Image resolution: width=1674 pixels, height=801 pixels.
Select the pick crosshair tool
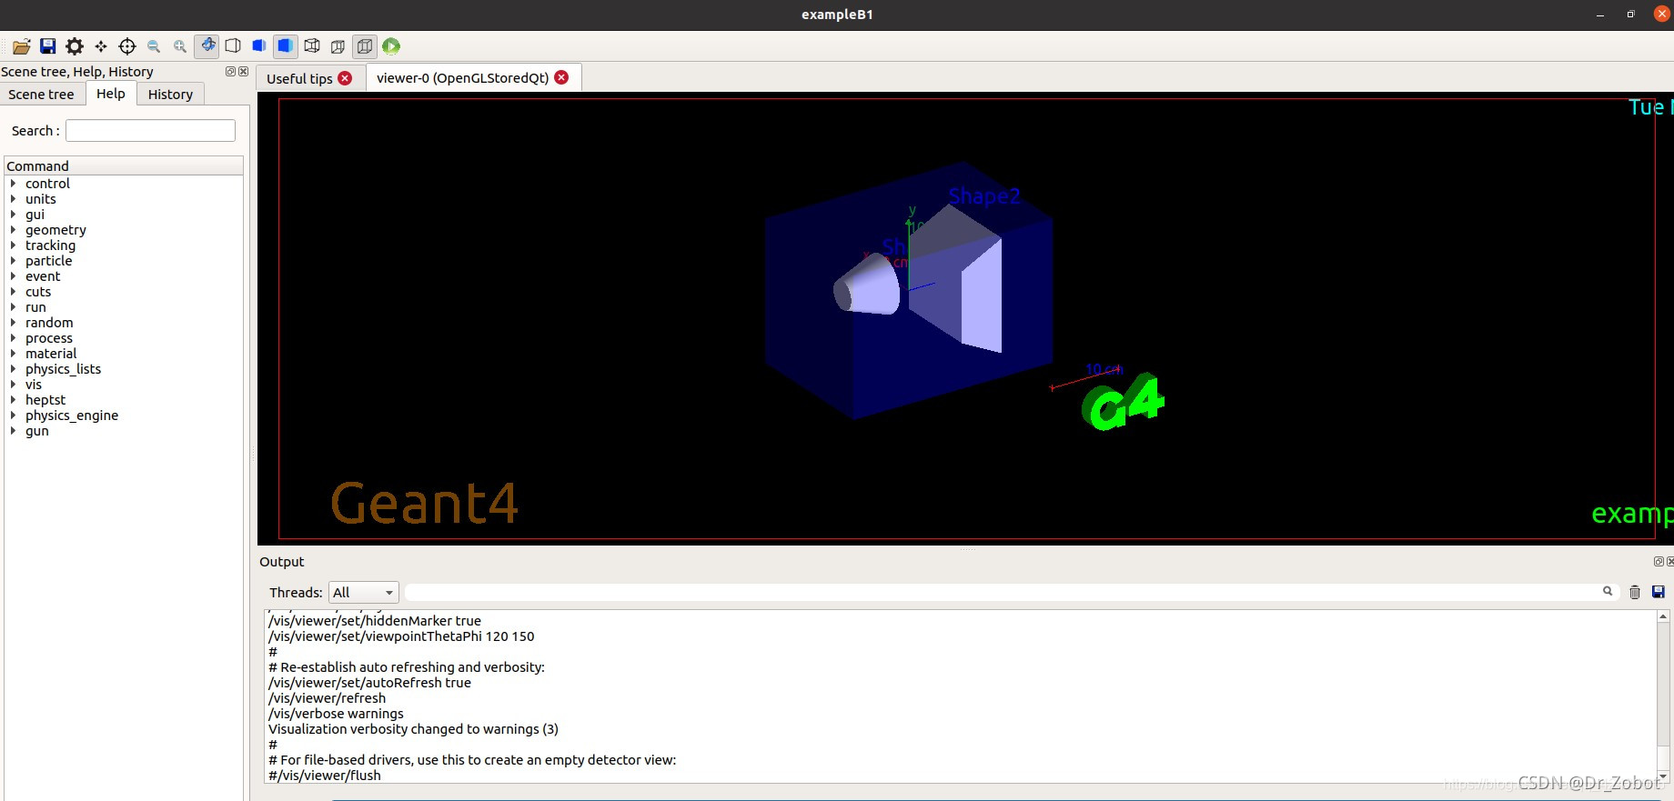click(127, 46)
